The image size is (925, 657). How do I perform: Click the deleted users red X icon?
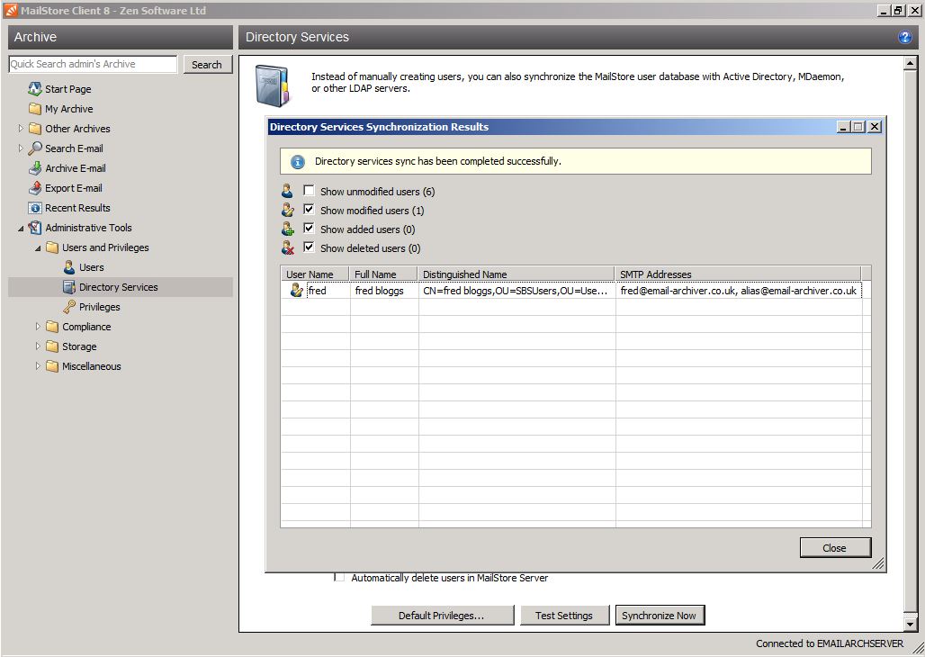pyautogui.click(x=287, y=247)
